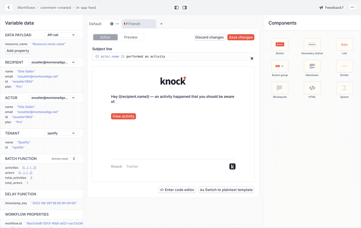Click the Knock logo badge in the footer
Screen dimensions: 361x228
point(232,166)
